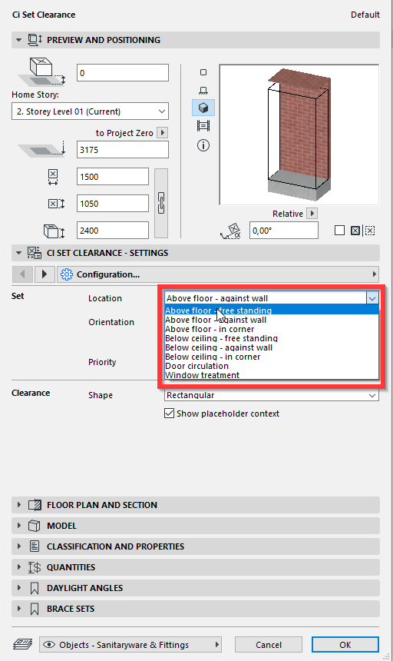393x661 pixels.
Task: Open the object info icon
Action: pyautogui.click(x=203, y=145)
